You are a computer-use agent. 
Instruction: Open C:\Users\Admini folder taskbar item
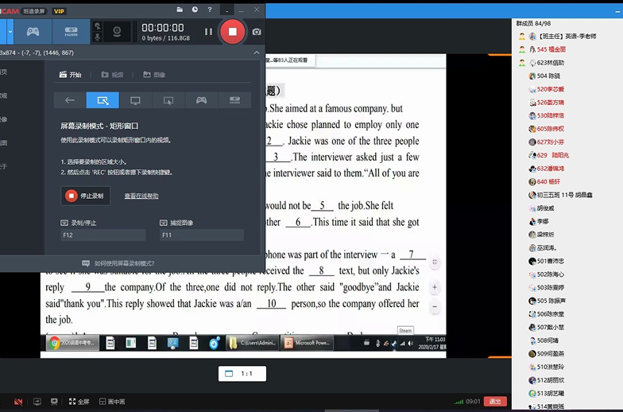click(x=253, y=342)
